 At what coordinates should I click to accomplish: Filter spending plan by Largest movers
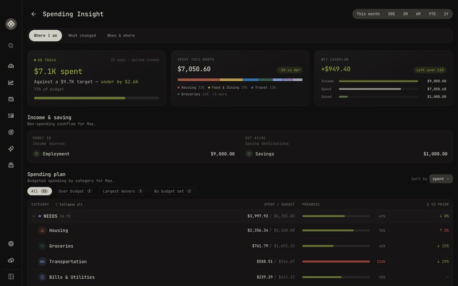[123, 191]
